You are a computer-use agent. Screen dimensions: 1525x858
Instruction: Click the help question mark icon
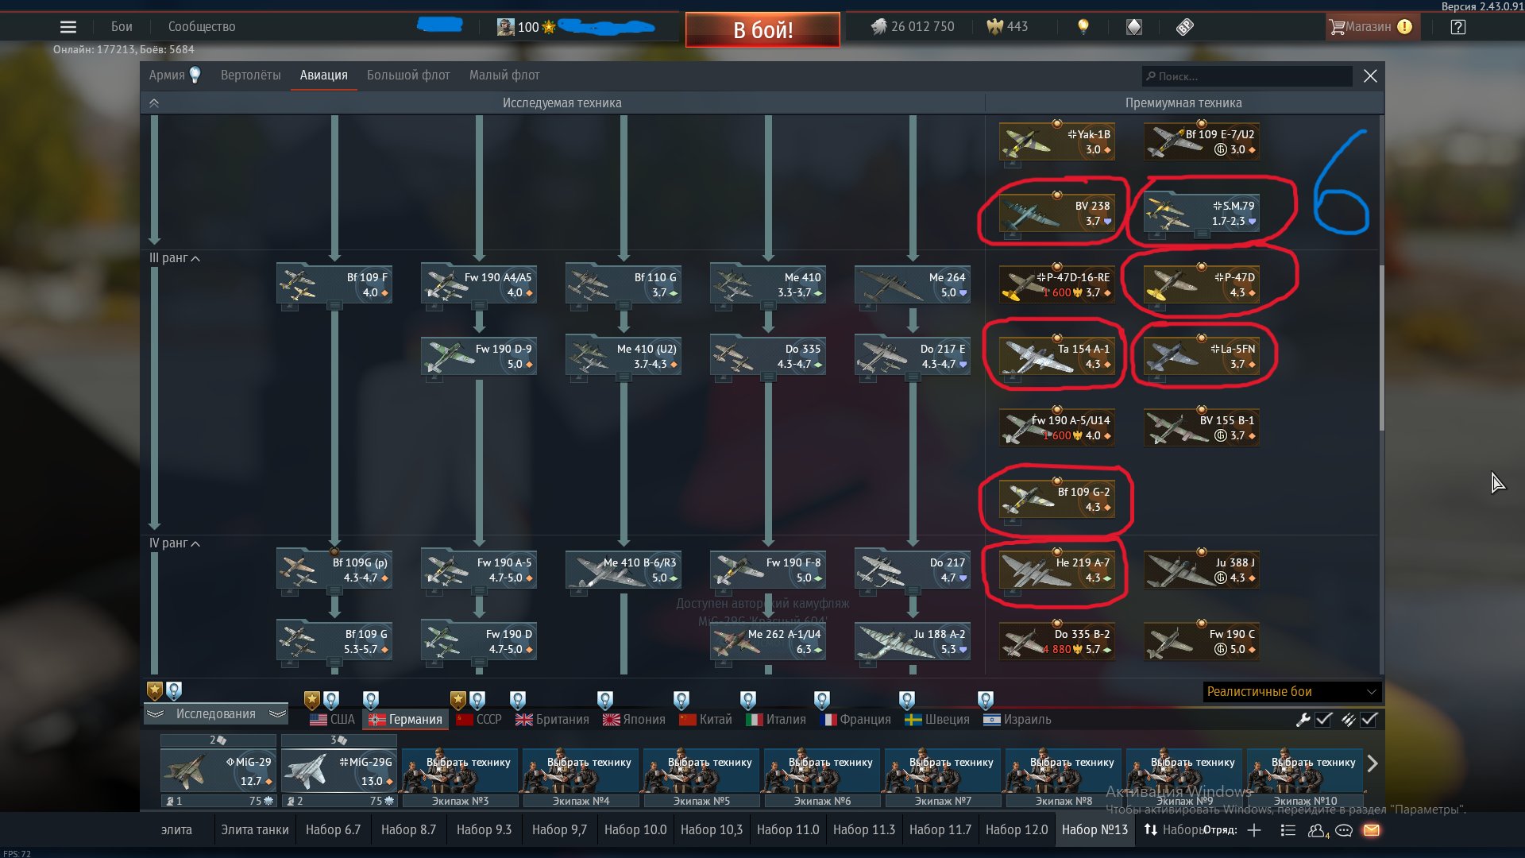(x=1457, y=27)
